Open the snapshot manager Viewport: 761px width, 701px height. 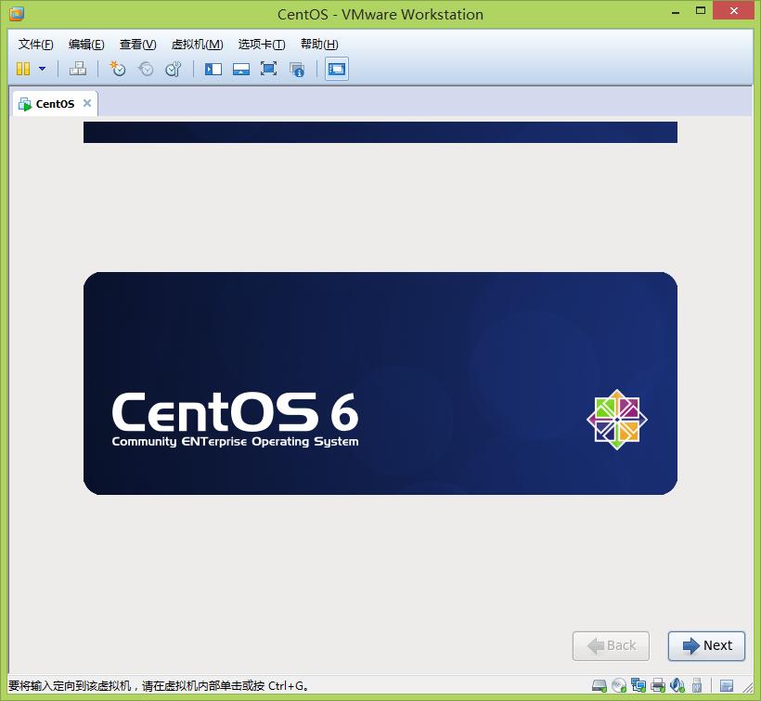(x=174, y=69)
